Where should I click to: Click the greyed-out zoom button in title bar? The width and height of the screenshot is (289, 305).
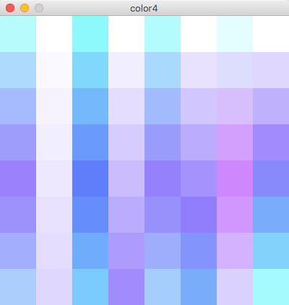[x=39, y=8]
